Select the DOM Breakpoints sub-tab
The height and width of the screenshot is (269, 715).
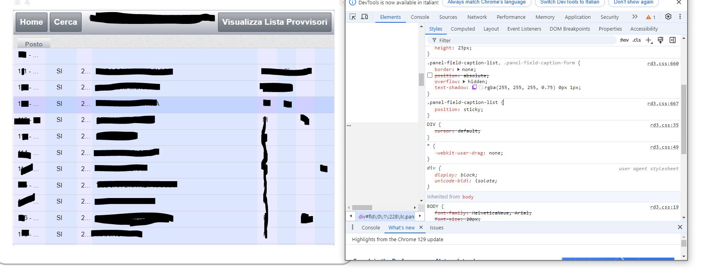click(x=569, y=29)
